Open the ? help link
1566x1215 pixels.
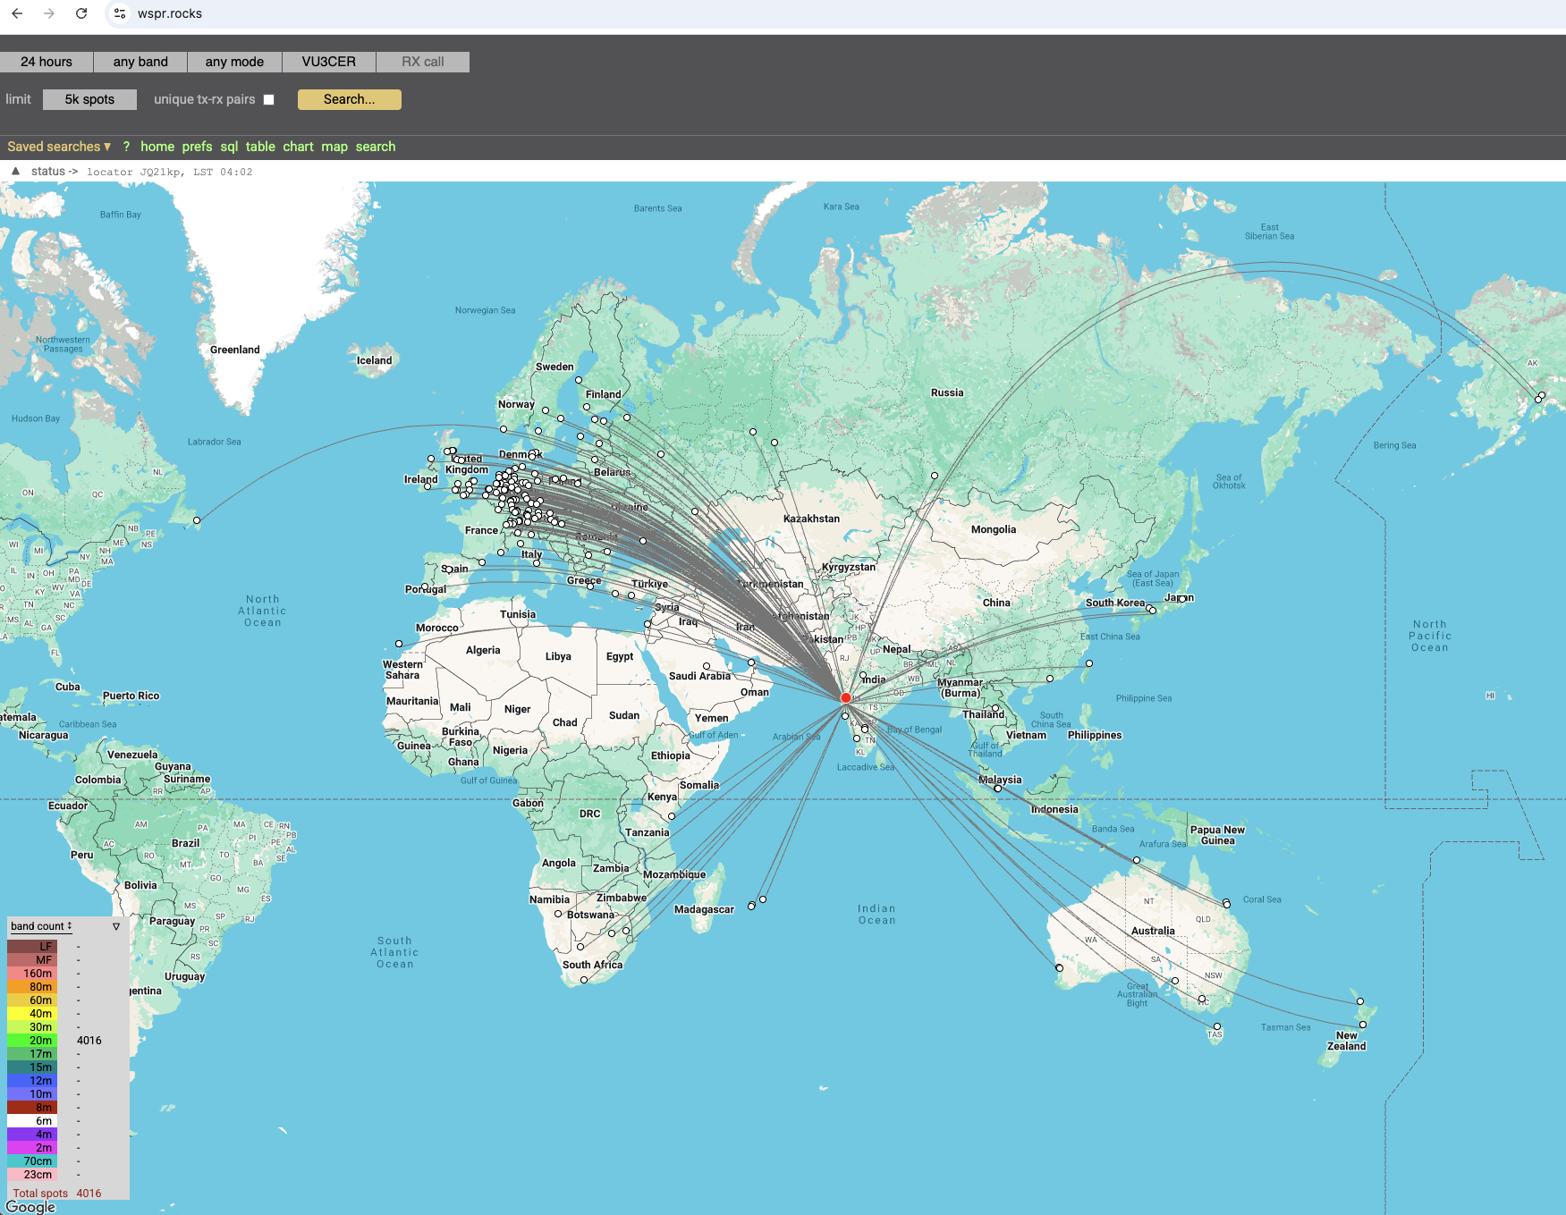coord(126,147)
